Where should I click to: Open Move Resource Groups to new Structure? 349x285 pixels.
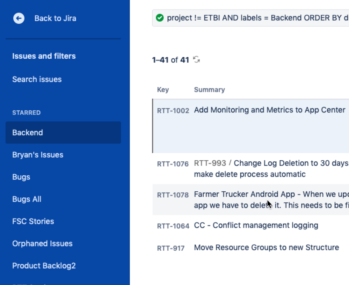[x=267, y=247]
